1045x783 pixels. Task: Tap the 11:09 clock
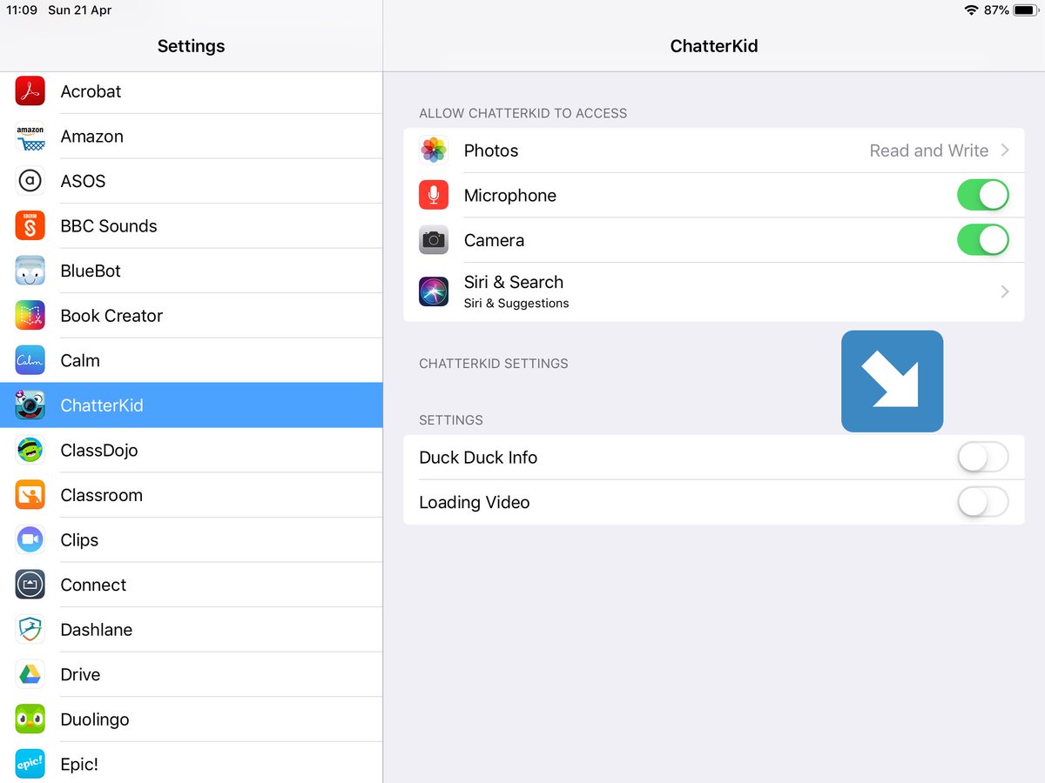22,10
